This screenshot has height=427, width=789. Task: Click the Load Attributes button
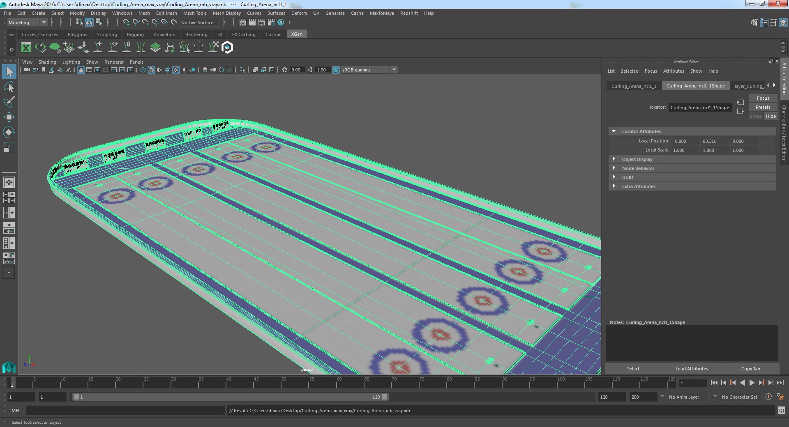pos(692,369)
